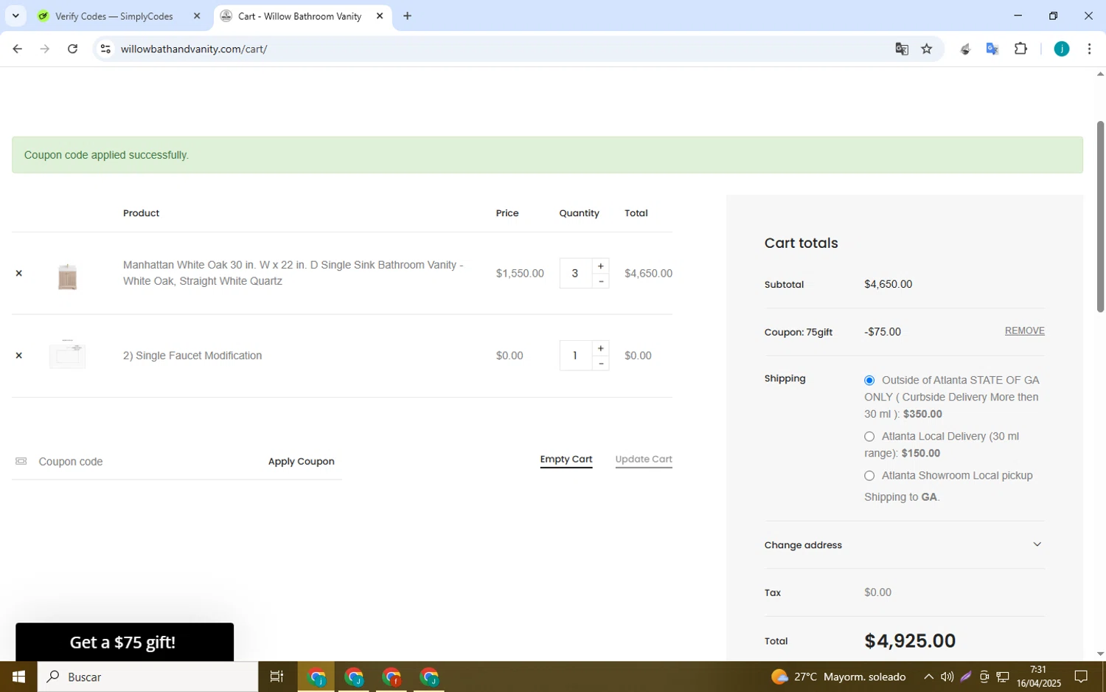Decrease faucet modification quantity with minus
This screenshot has height=692, width=1106.
(601, 364)
